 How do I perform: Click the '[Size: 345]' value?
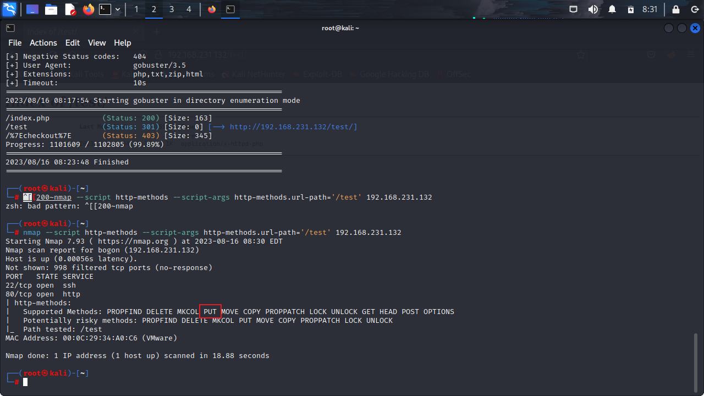(188, 136)
